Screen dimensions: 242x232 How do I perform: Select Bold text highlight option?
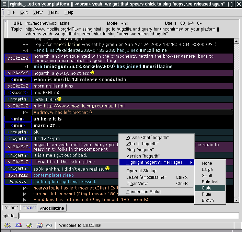[210, 182]
